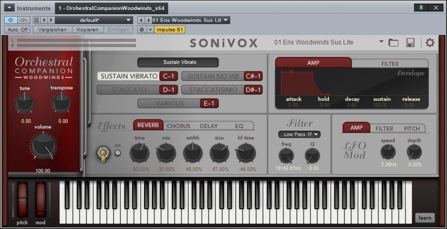Click the envelope decay value 0.50

[x=352, y=105]
